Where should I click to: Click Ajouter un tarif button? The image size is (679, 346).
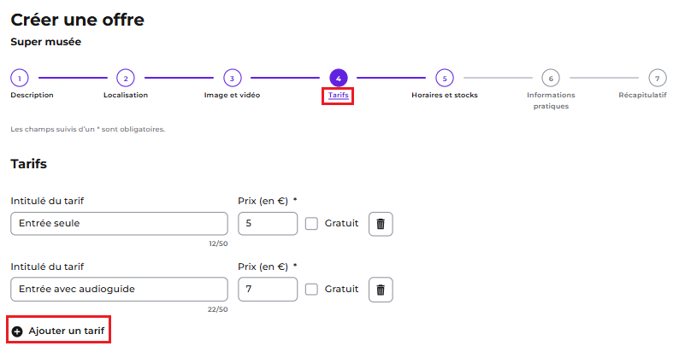click(59, 331)
